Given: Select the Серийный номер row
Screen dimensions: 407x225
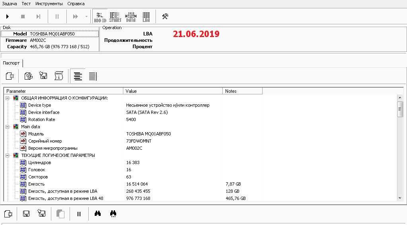Looking at the screenshot, I should coord(200,141).
